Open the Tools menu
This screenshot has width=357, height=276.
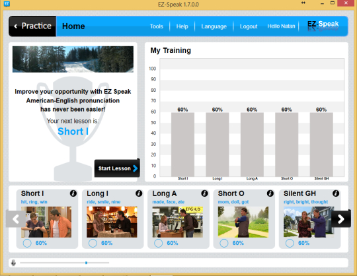click(157, 26)
